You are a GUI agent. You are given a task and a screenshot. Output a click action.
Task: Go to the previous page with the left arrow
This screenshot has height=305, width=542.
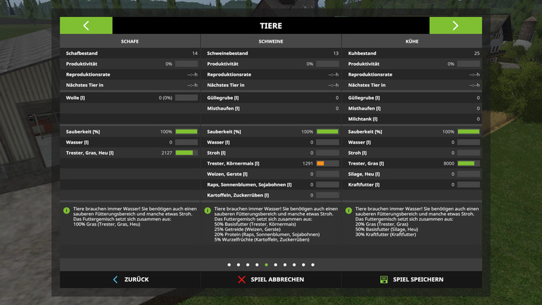(86, 26)
